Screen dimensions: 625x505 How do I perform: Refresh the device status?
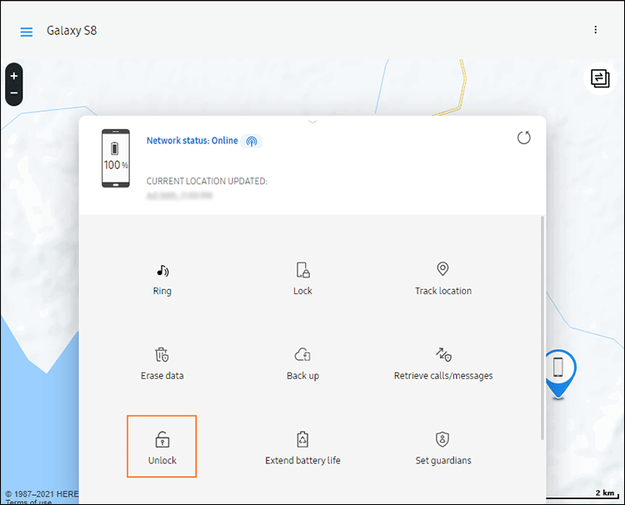(524, 137)
